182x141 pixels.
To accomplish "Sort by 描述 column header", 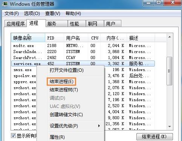I will click(141, 38).
